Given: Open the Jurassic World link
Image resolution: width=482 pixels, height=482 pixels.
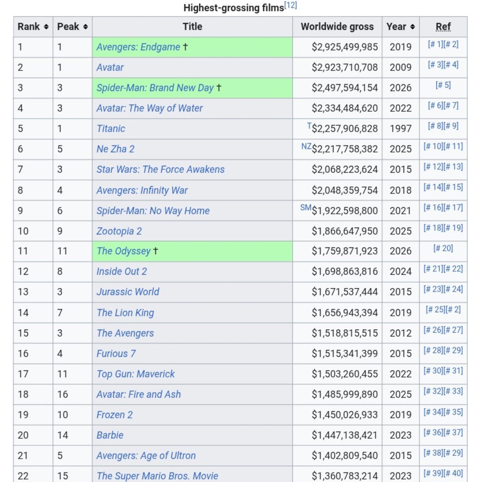Looking at the screenshot, I should tap(128, 292).
